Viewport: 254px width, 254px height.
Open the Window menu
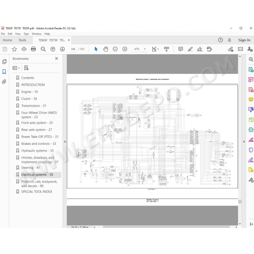click(36, 34)
